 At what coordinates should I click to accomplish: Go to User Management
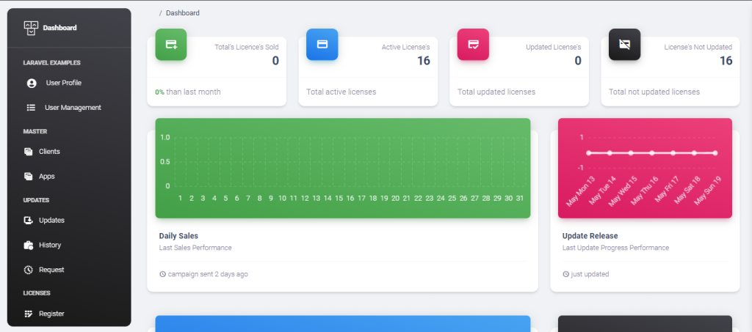coord(73,108)
